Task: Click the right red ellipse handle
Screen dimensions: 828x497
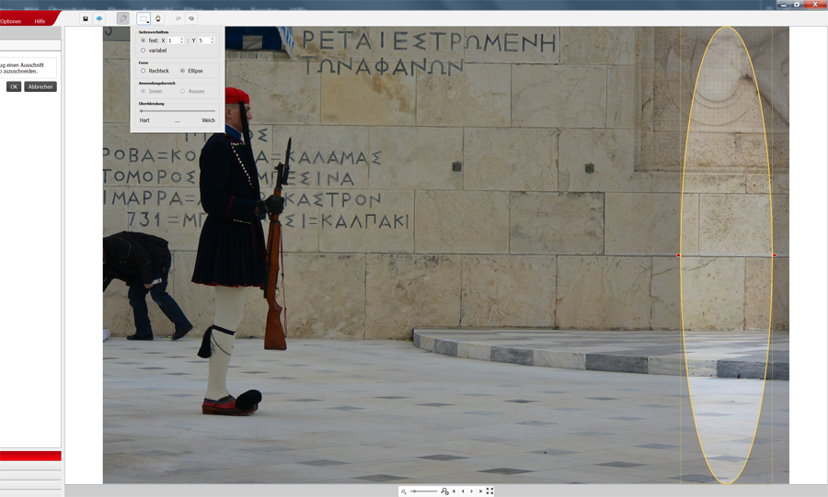Action: [x=775, y=255]
